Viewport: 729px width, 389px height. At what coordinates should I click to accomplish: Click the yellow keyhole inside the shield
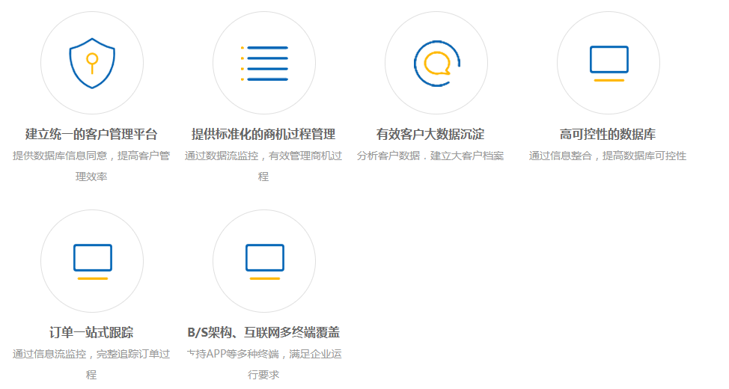click(91, 61)
